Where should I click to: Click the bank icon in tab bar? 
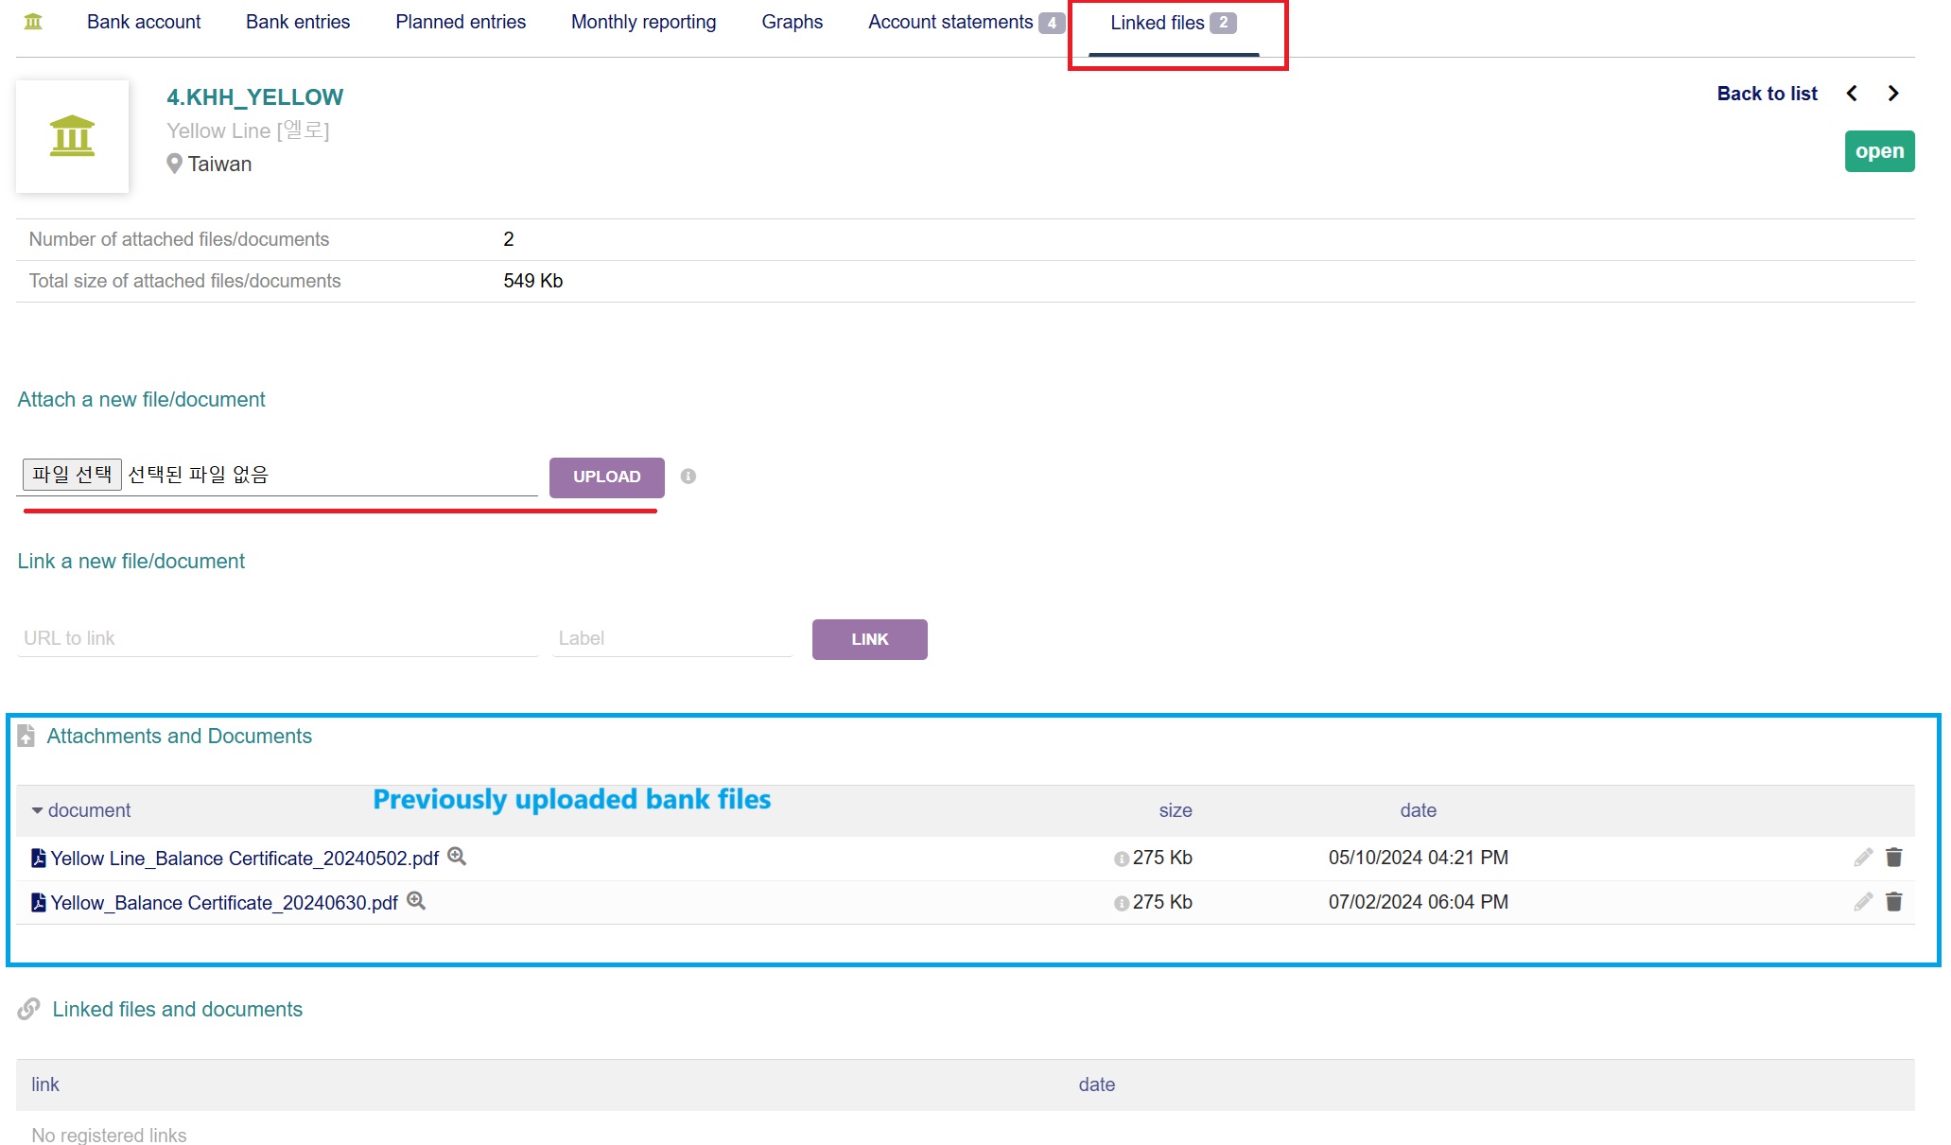coord(33,22)
